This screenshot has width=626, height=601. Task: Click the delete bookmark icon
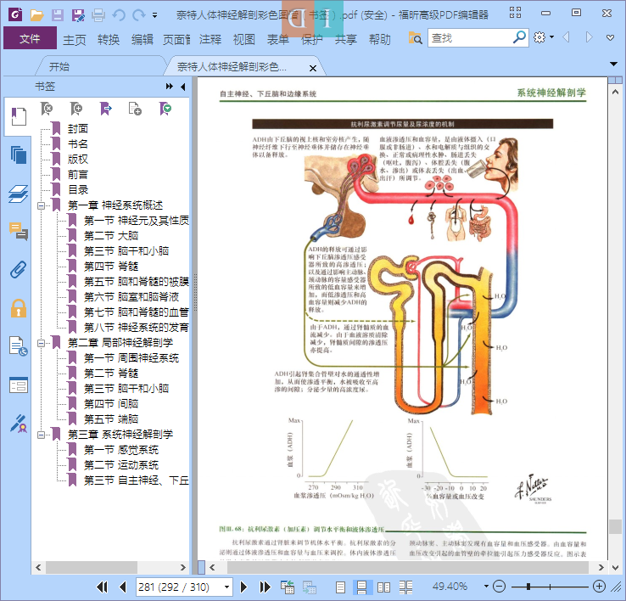(x=47, y=109)
